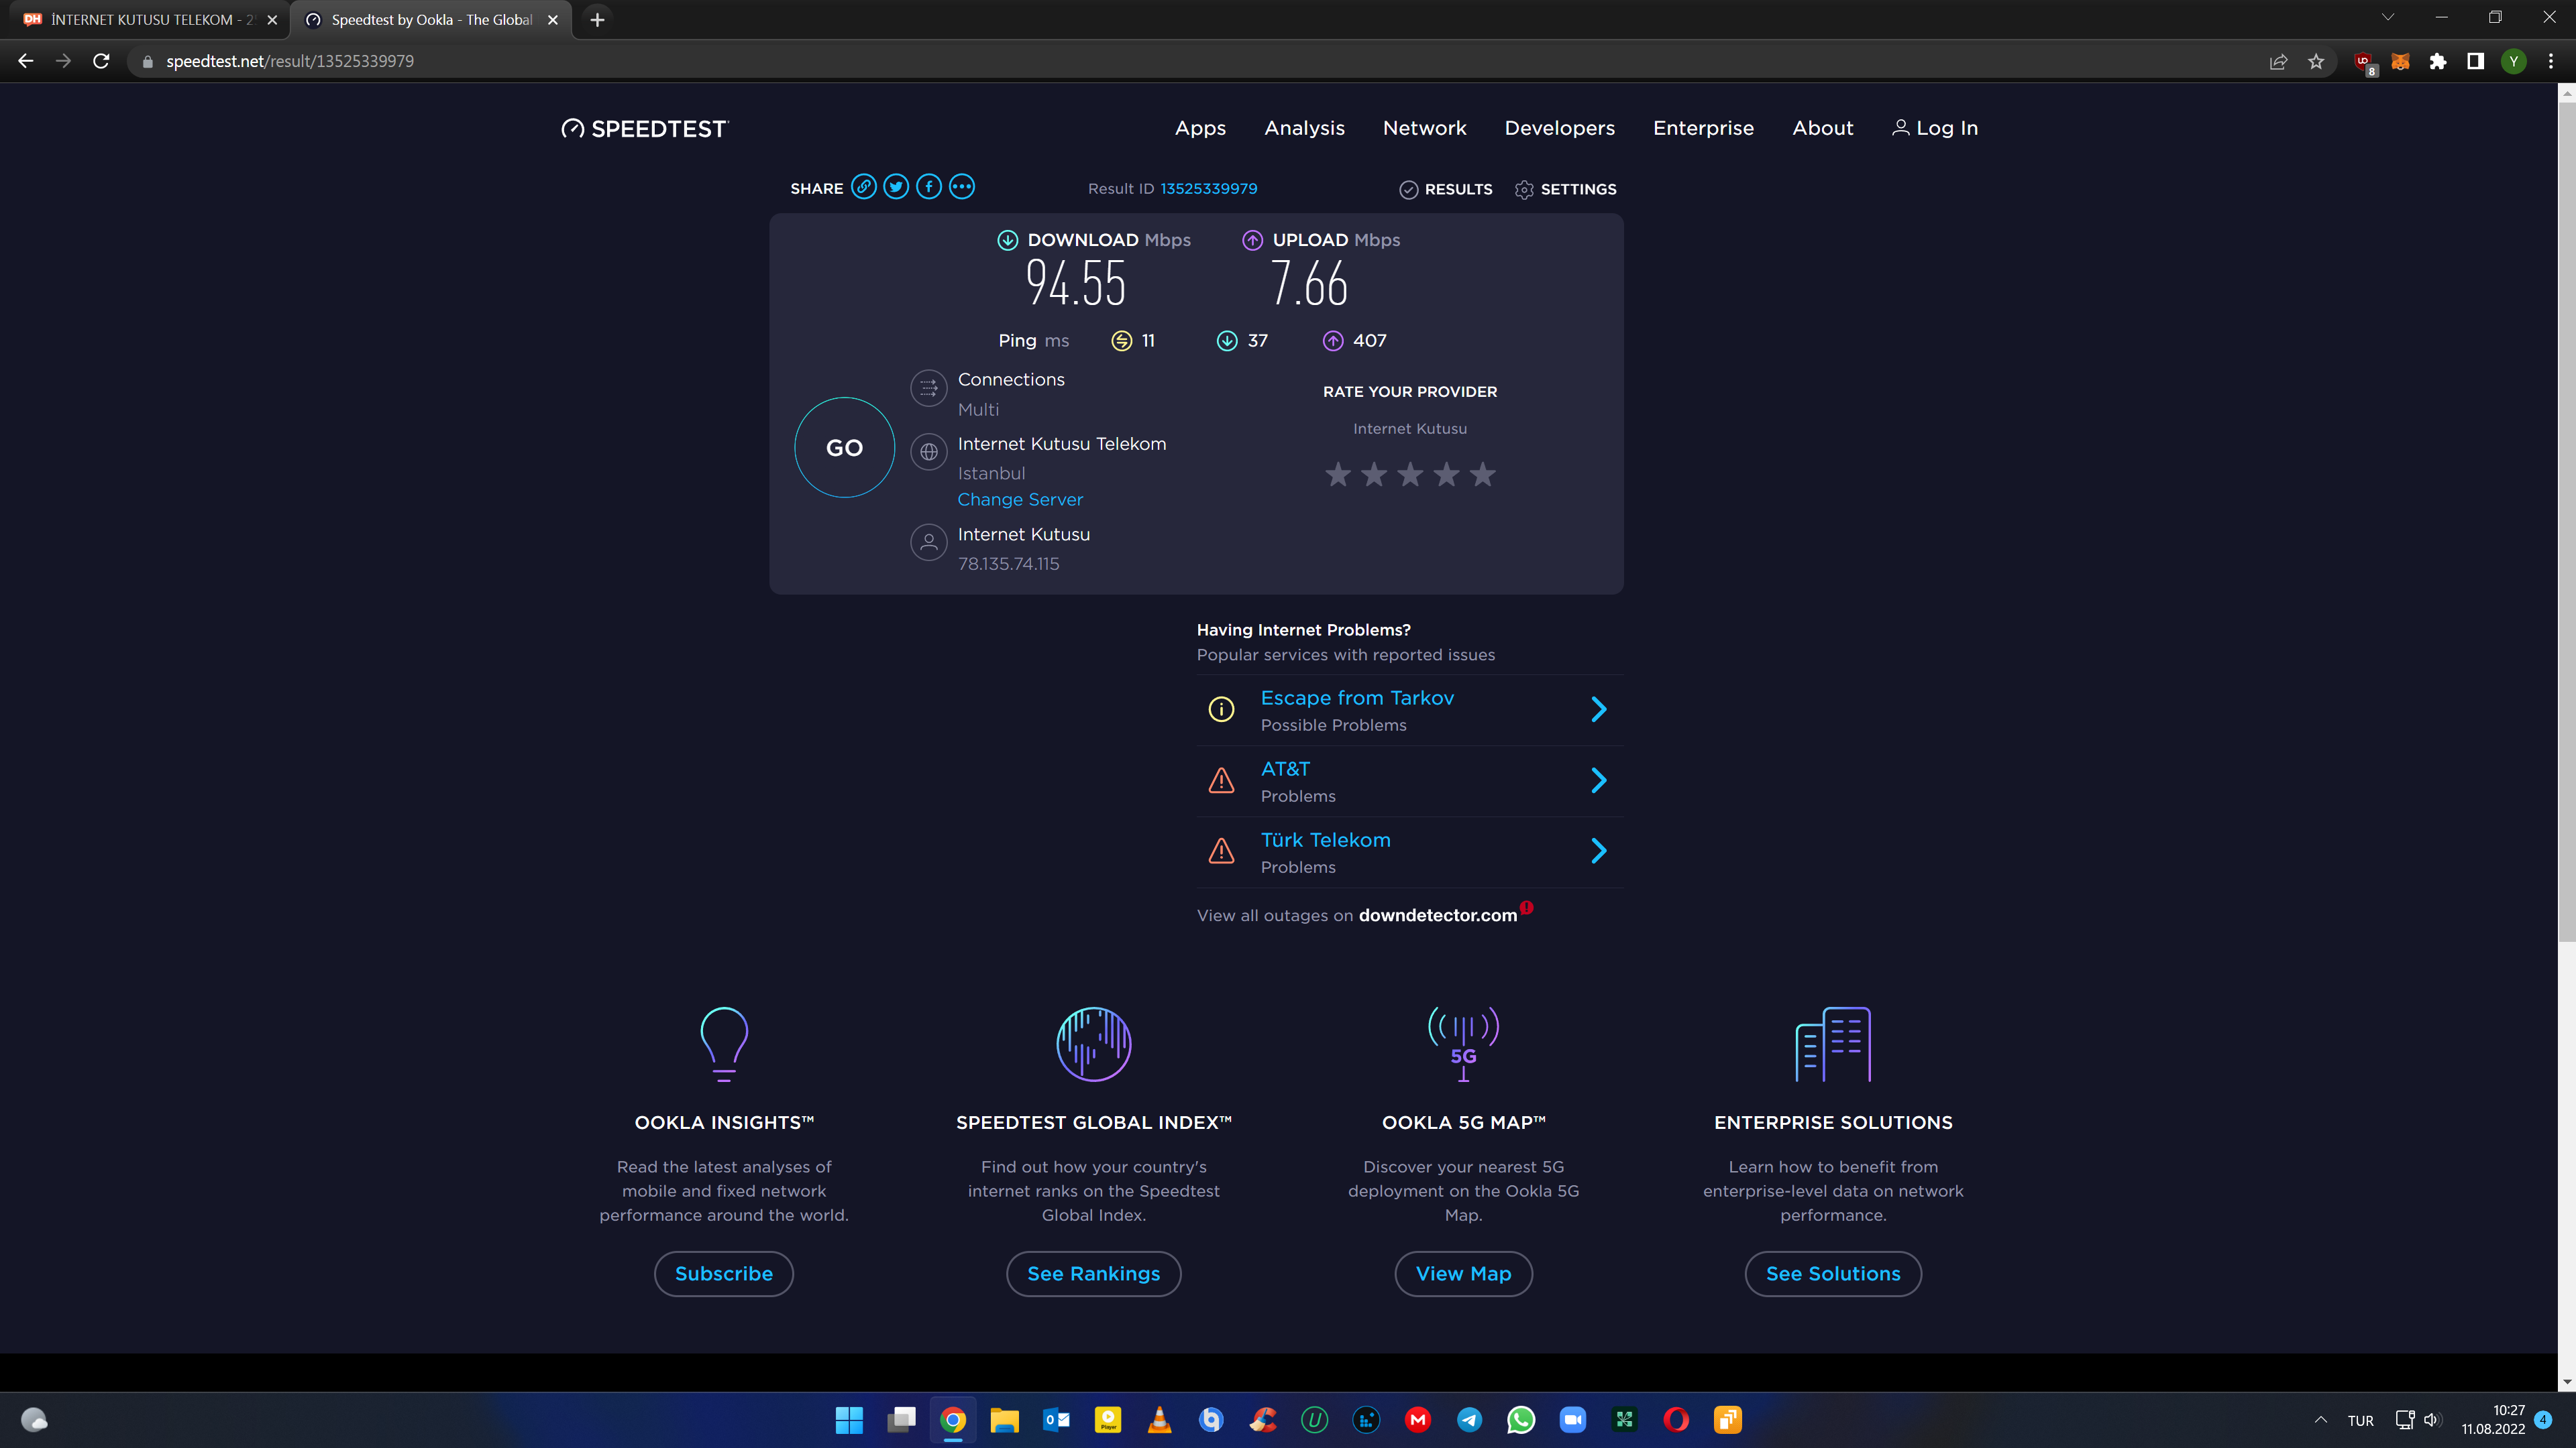Image resolution: width=2576 pixels, height=1448 pixels.
Task: Click Subscribe under Ookla Insights
Action: 723,1274
